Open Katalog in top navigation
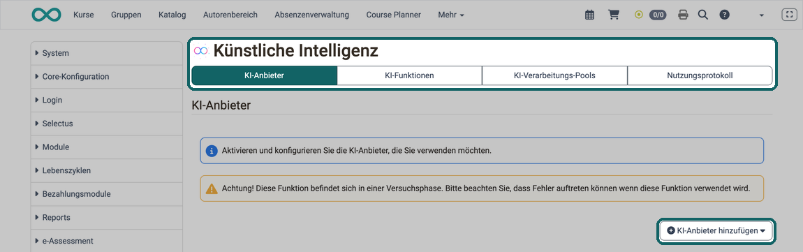 172,15
